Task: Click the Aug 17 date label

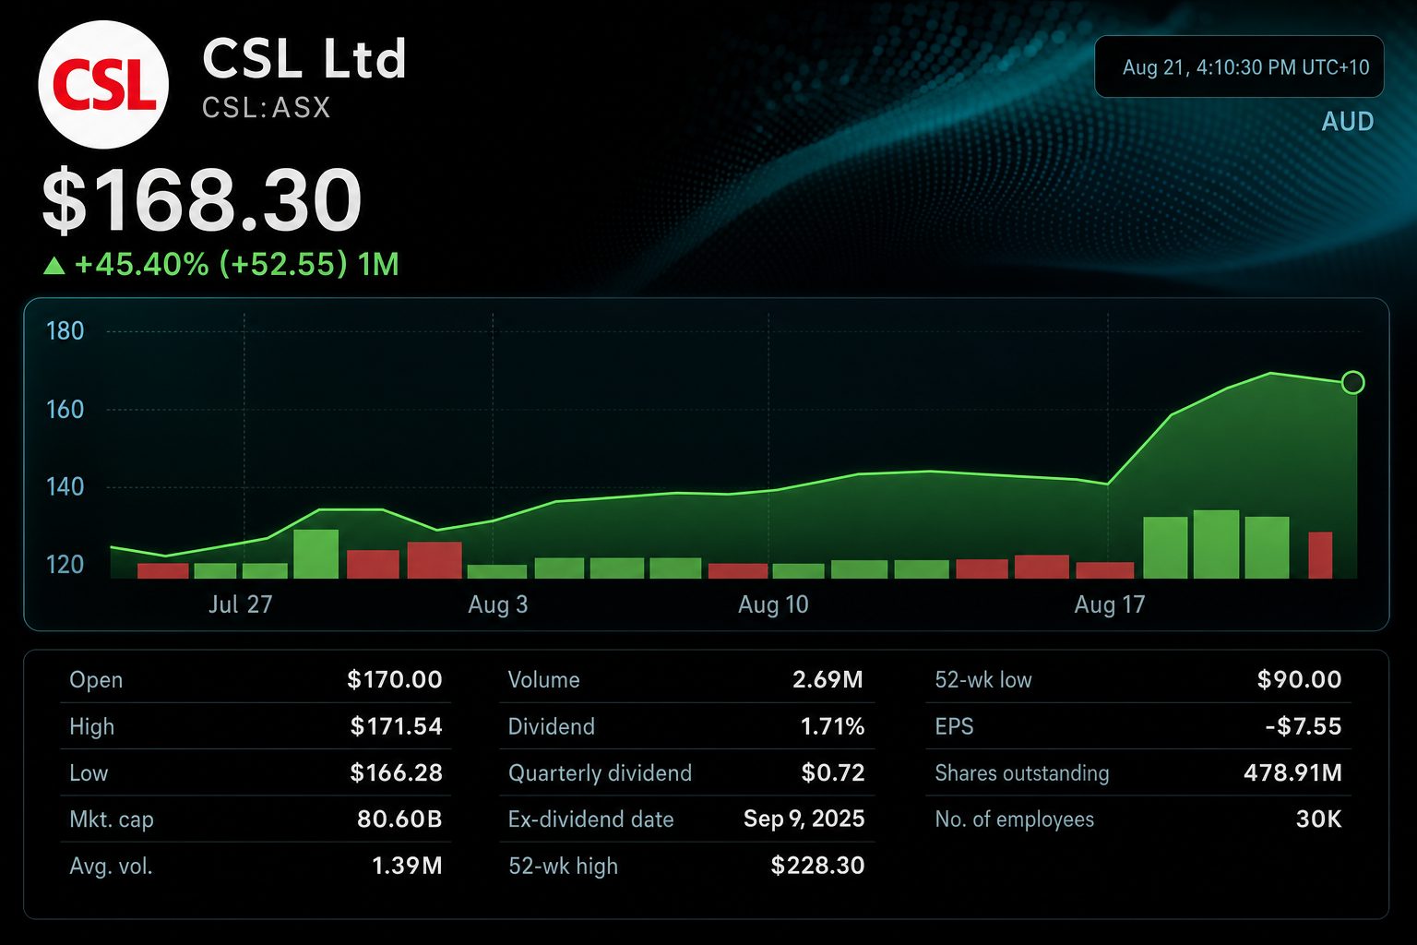Action: [1110, 604]
